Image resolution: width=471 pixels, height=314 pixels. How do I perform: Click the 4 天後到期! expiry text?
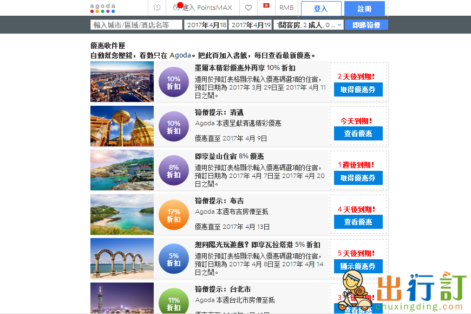[356, 209]
